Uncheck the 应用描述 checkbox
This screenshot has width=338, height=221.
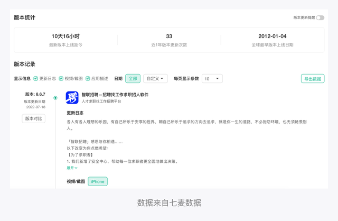point(88,79)
